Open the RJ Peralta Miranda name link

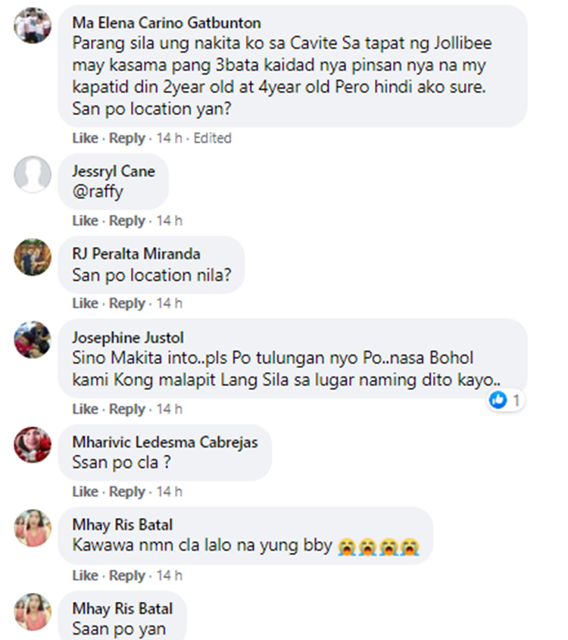[x=136, y=254]
